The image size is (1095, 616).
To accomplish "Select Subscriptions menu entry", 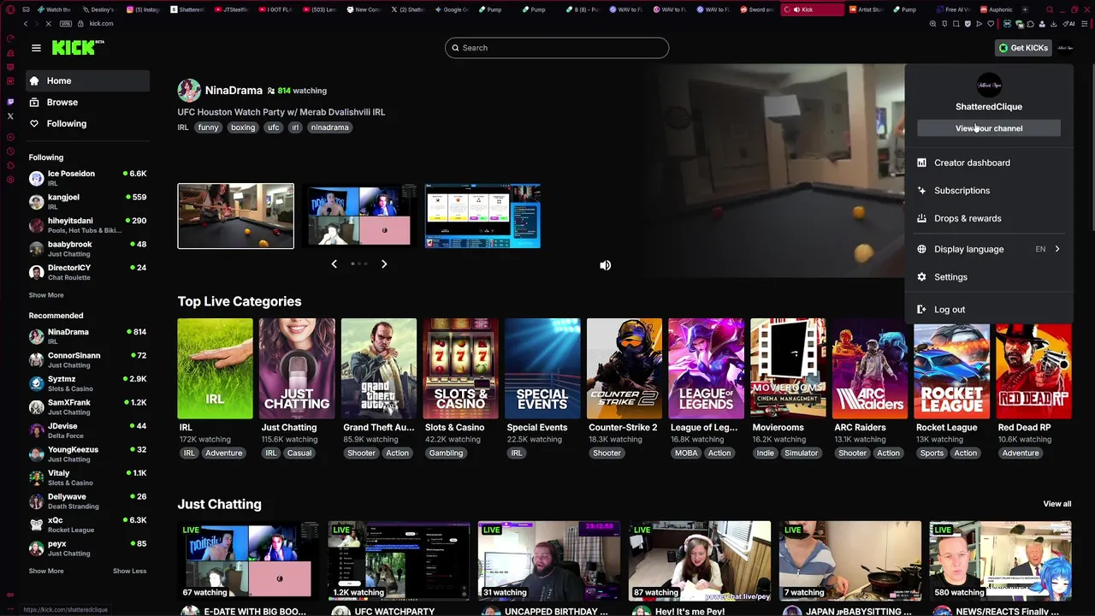I will tap(989, 191).
